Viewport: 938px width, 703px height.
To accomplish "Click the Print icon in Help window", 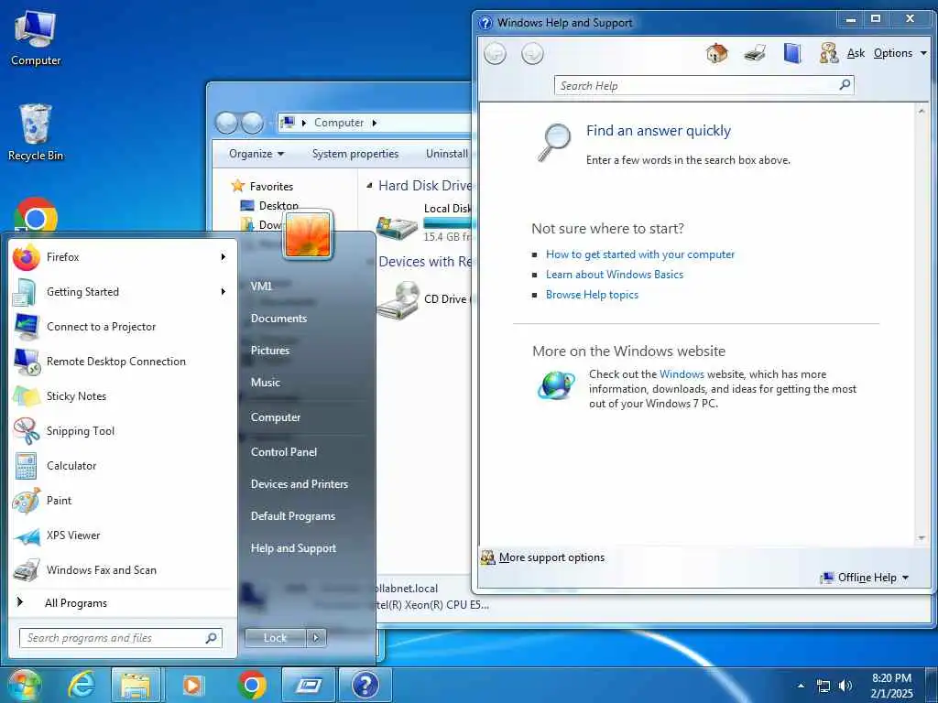I will click(x=755, y=53).
